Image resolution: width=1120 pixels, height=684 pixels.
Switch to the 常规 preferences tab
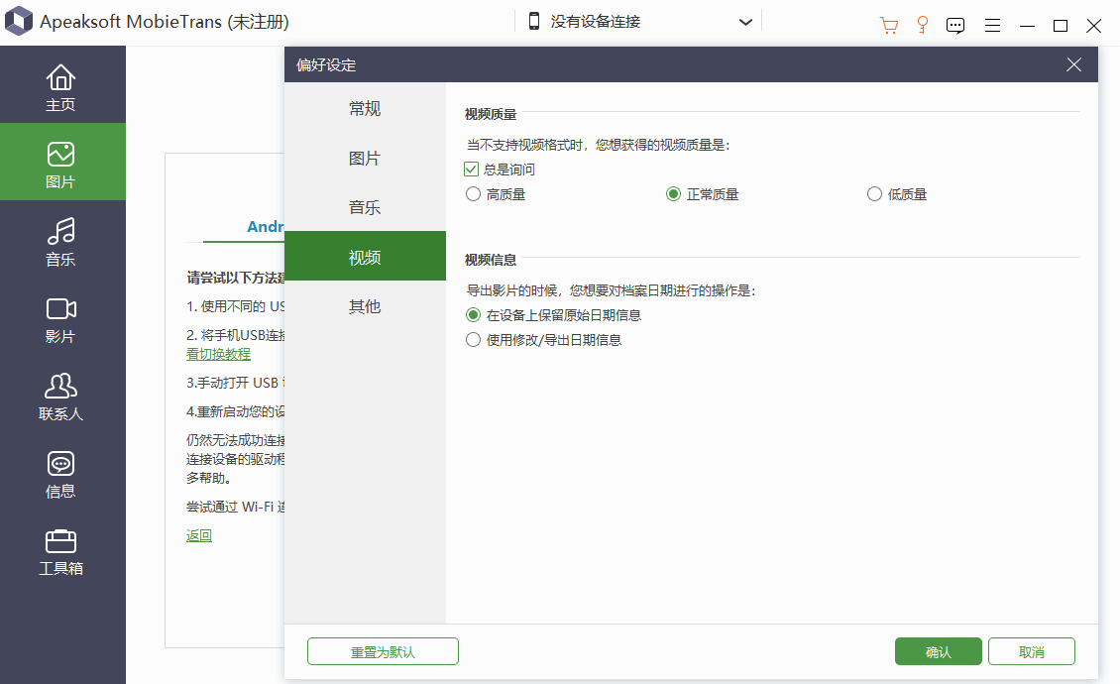365,109
